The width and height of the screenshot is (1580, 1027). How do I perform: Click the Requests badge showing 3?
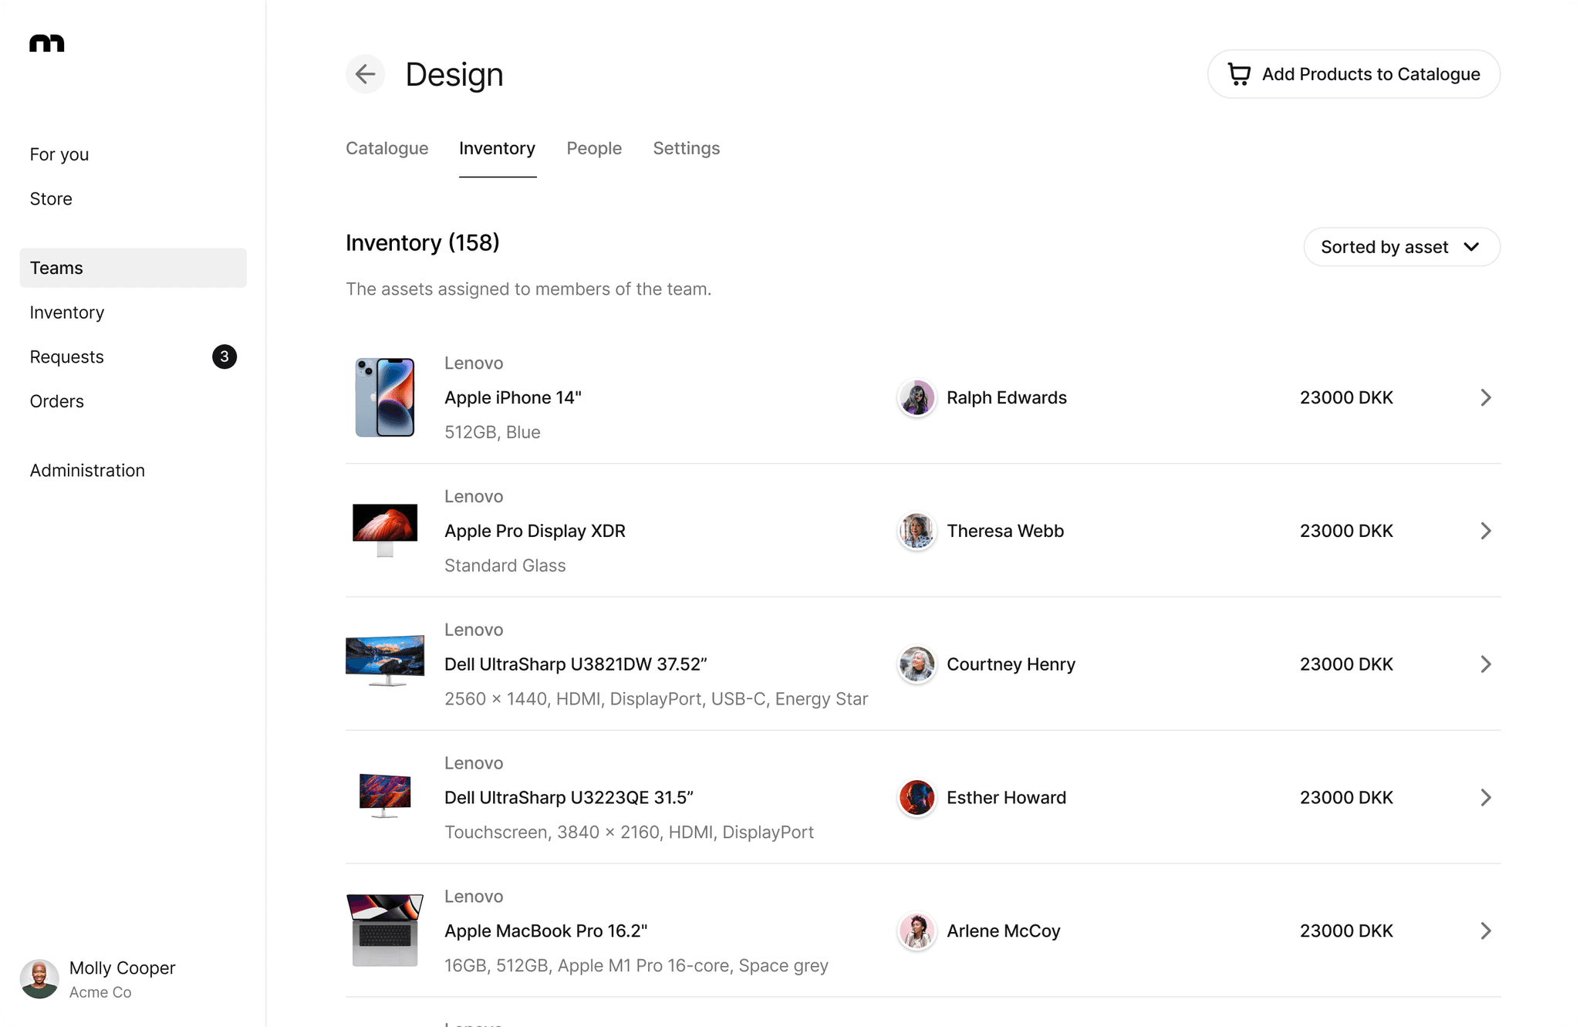coord(225,356)
